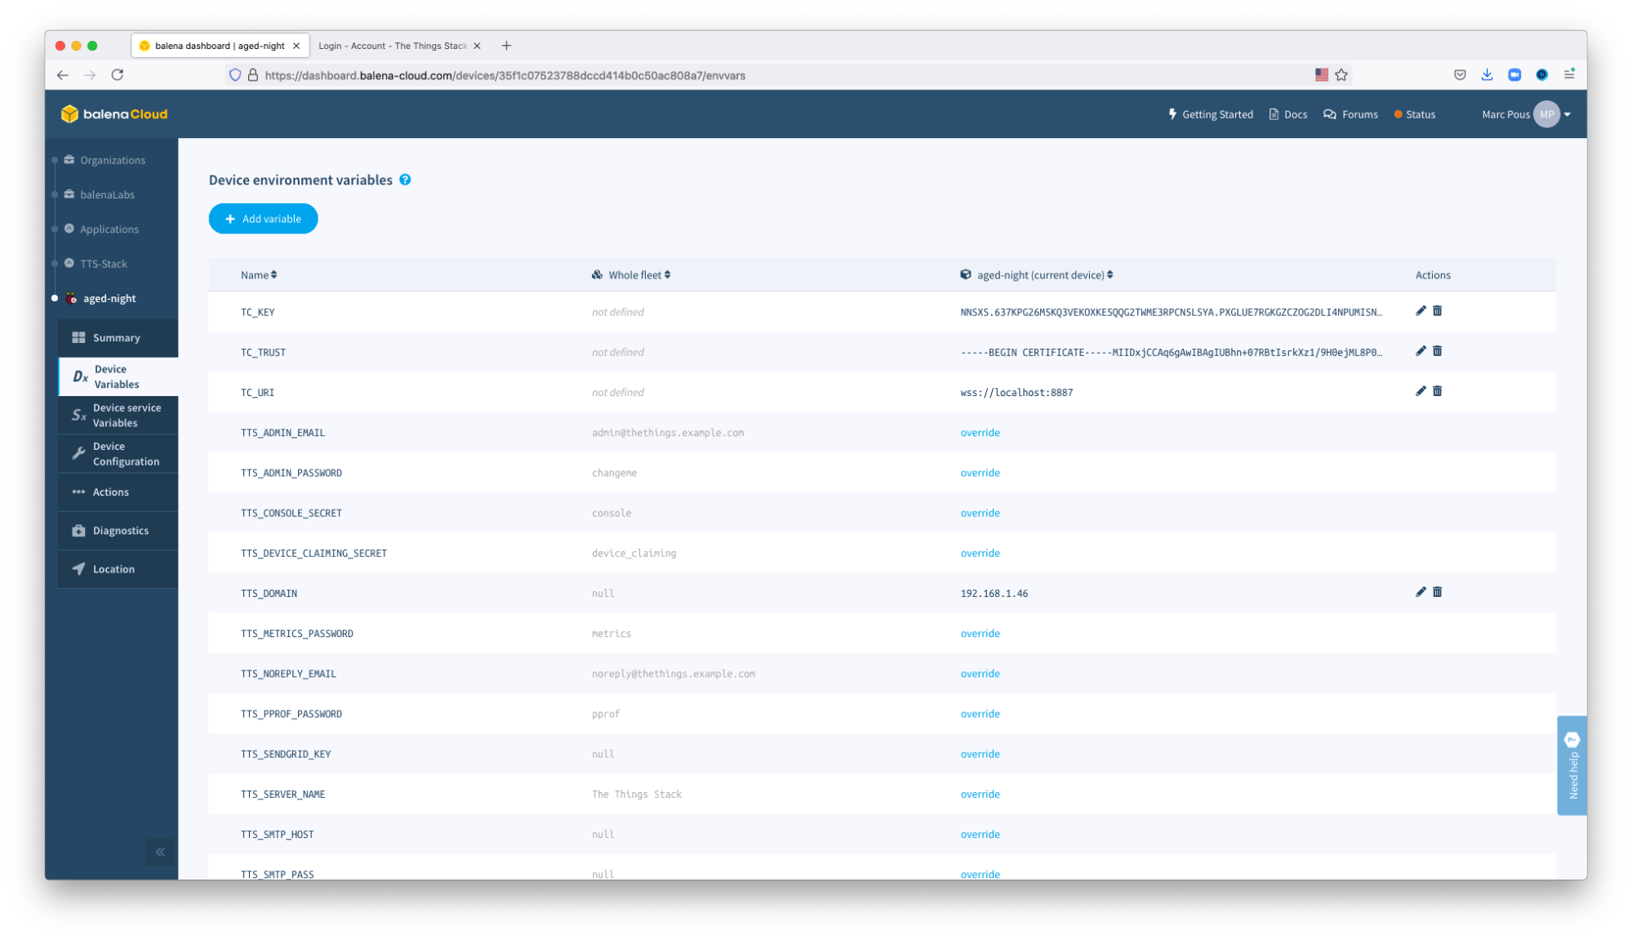Bookmark this page with star icon
The width and height of the screenshot is (1632, 940).
[x=1341, y=75]
